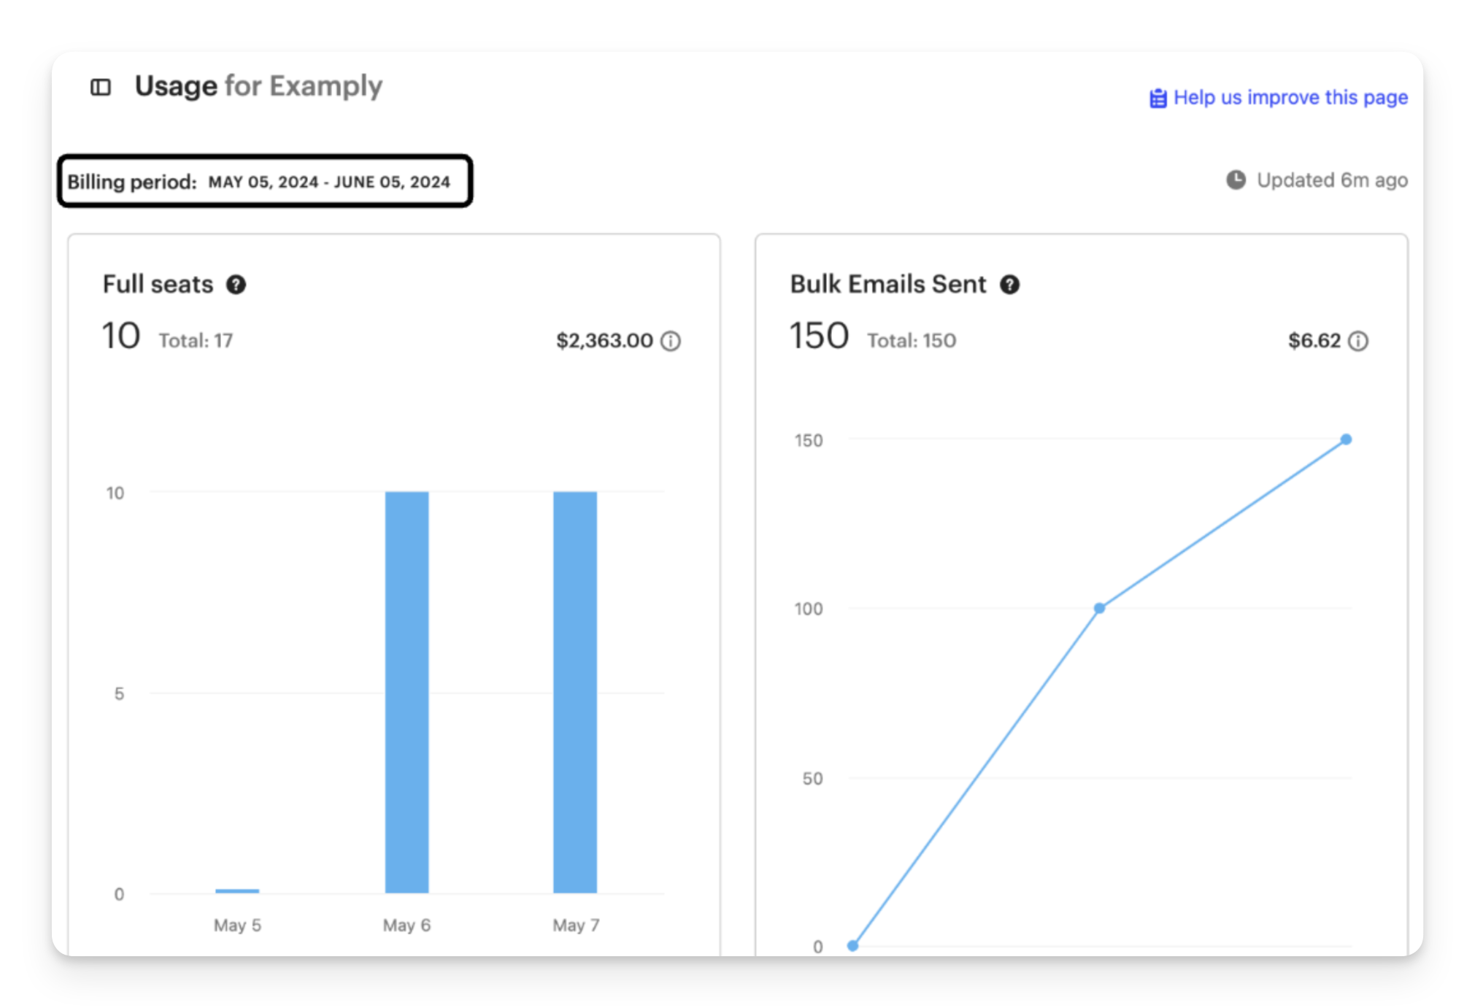This screenshot has height=1008, width=1475.
Task: Select the 0 data point on line chart
Action: pyautogui.click(x=852, y=945)
